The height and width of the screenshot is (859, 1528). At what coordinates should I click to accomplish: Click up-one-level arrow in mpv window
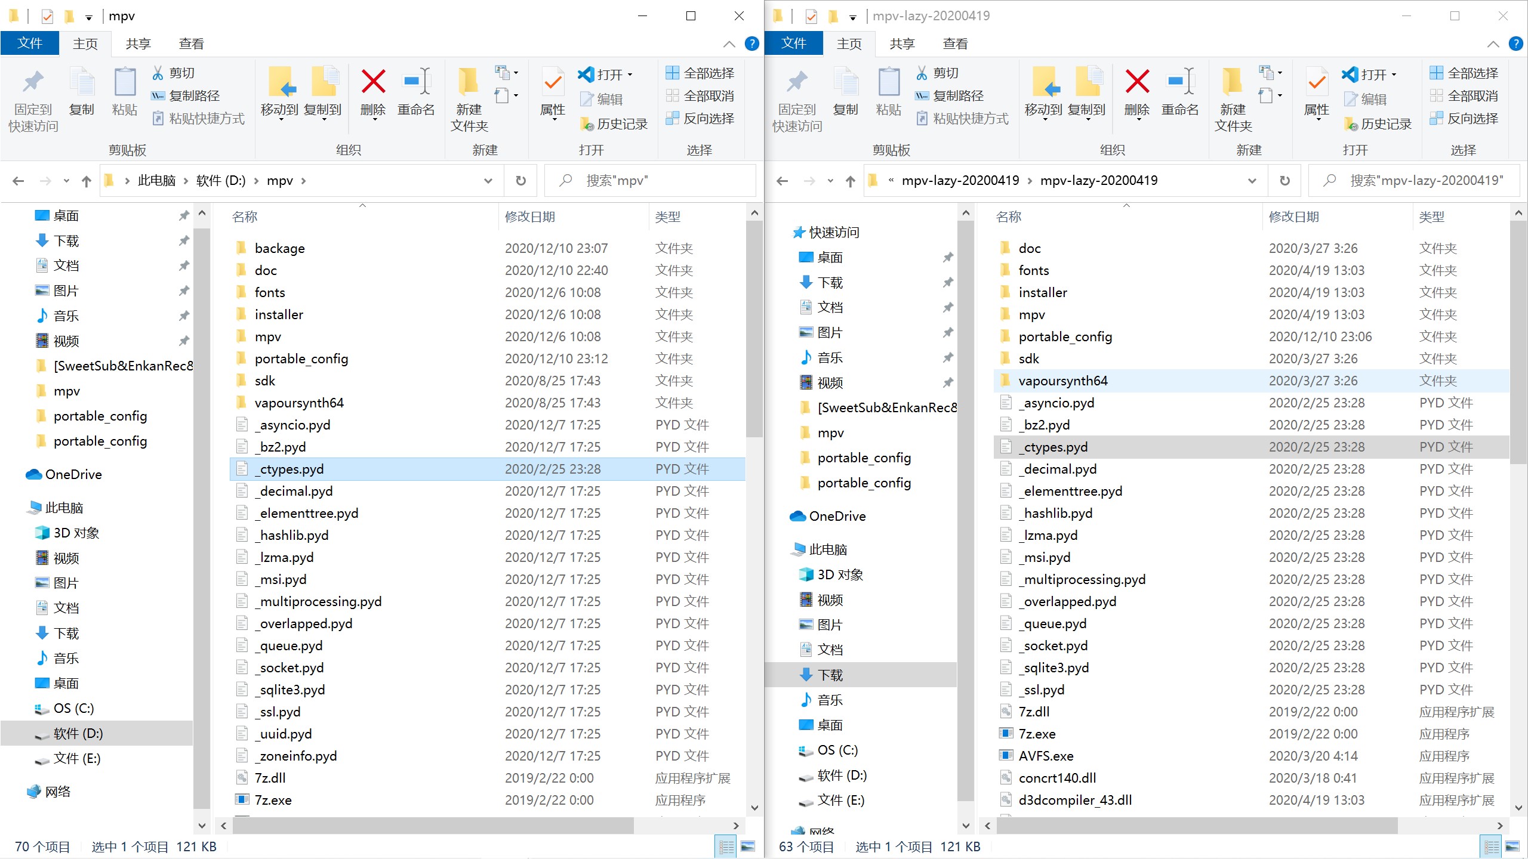click(87, 181)
